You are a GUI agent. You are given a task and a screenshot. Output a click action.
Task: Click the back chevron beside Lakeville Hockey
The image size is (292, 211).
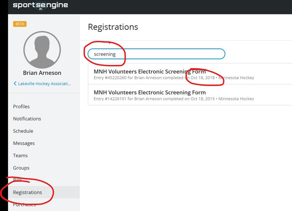tap(15, 83)
